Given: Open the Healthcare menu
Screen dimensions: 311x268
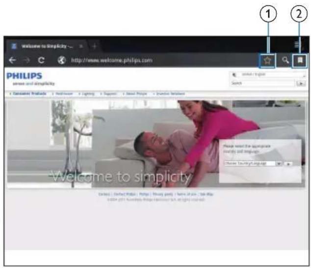Looking at the screenshot, I should point(64,93).
